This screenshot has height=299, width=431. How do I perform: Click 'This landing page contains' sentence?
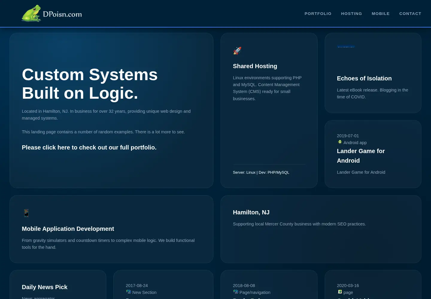point(103,132)
